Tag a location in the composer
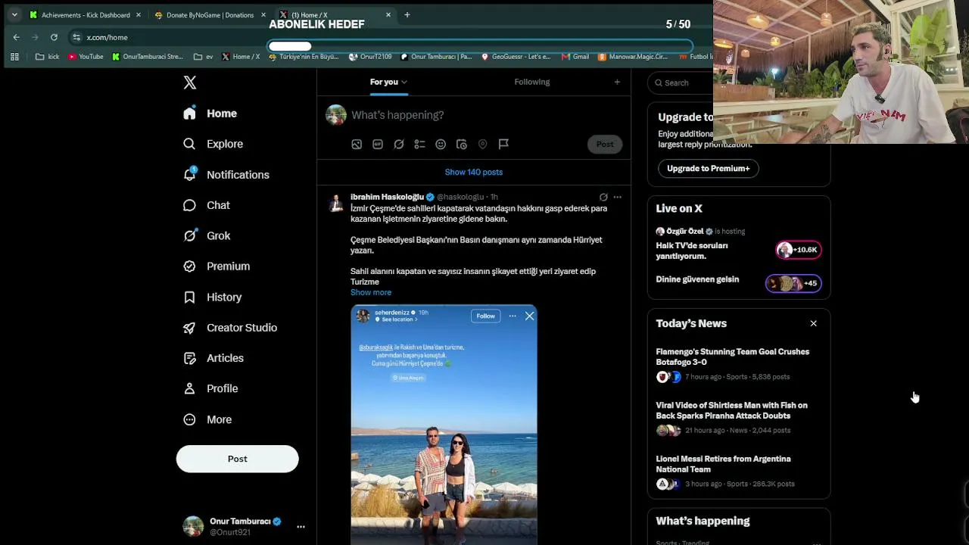 pos(482,145)
